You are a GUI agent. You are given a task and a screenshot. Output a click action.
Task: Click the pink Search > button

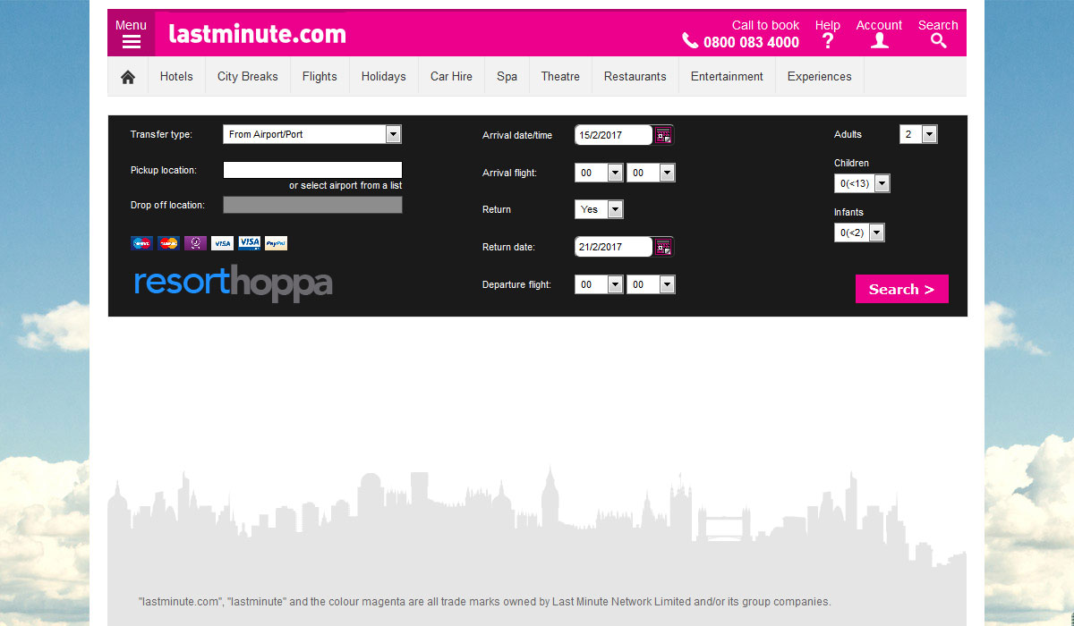902,289
